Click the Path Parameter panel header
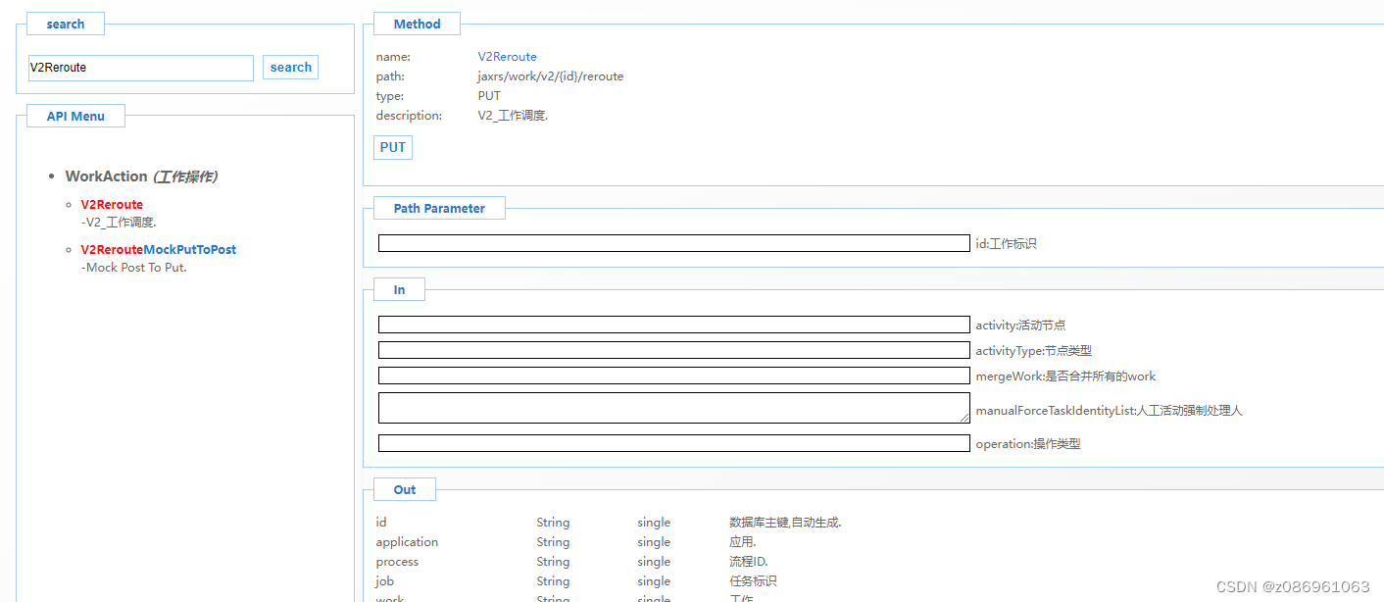1384x602 pixels. point(438,207)
